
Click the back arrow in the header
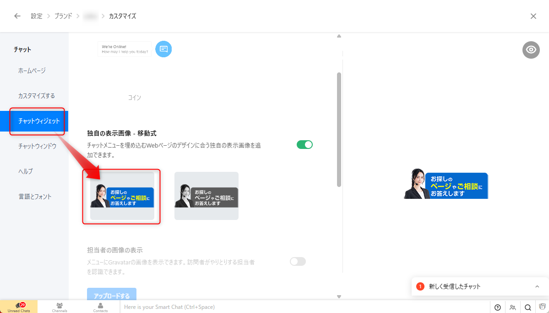click(x=17, y=16)
